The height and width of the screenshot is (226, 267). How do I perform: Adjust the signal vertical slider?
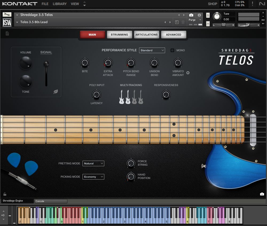click(46, 73)
